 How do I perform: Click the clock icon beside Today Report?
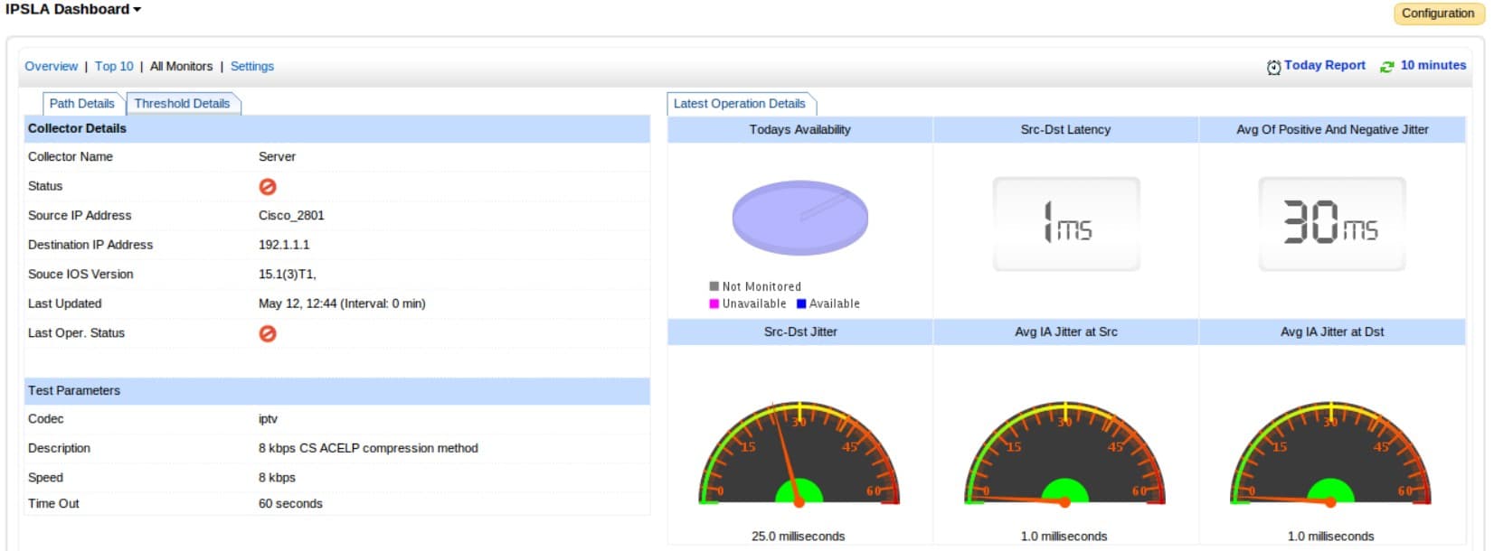pyautogui.click(x=1273, y=67)
